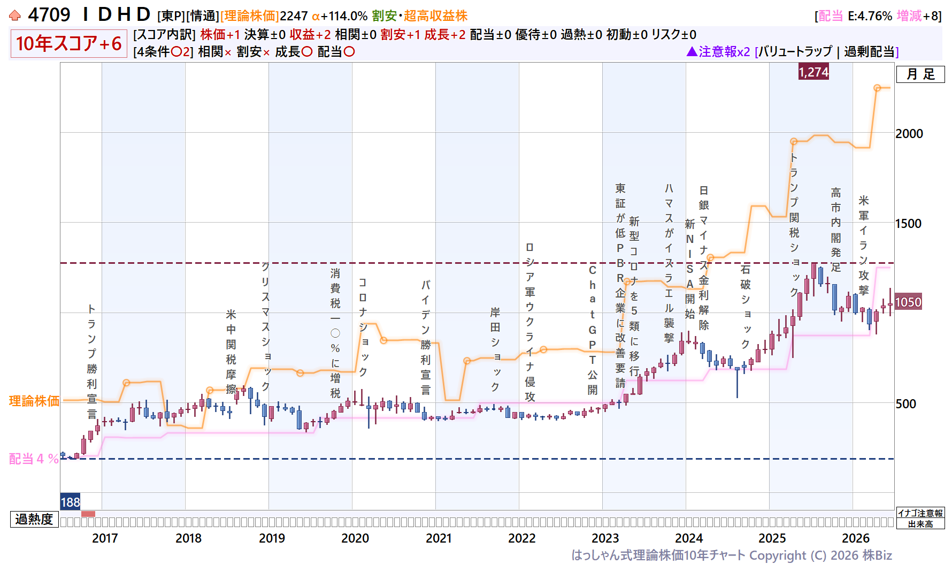Click the はっしゃん式理論株価10年チャート copyright text
This screenshot has height=564, width=952.
coord(732,555)
